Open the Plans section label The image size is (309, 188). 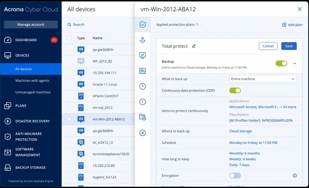[x=21, y=106]
